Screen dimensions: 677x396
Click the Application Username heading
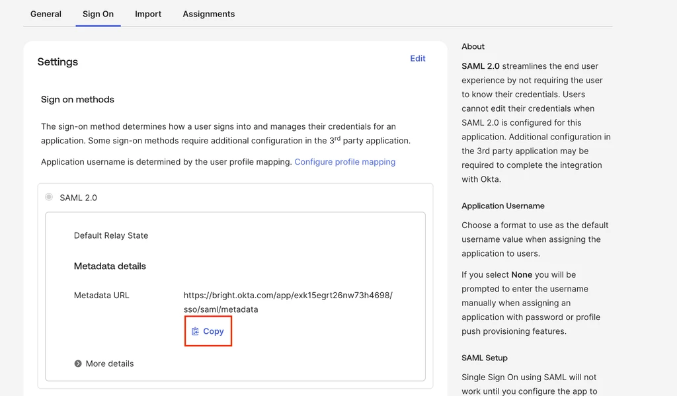pyautogui.click(x=503, y=206)
